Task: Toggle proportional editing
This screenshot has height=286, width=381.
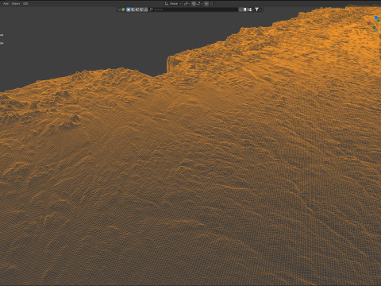Action: click(x=206, y=4)
